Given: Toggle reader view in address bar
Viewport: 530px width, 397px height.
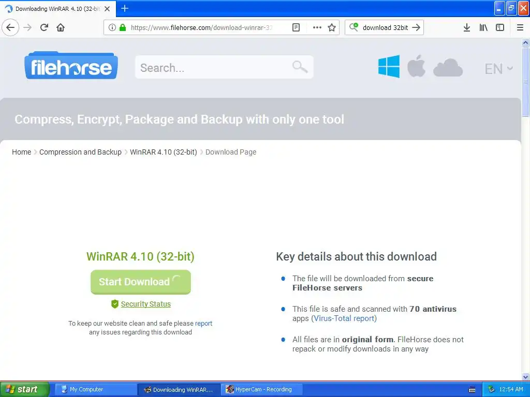Looking at the screenshot, I should tap(296, 27).
